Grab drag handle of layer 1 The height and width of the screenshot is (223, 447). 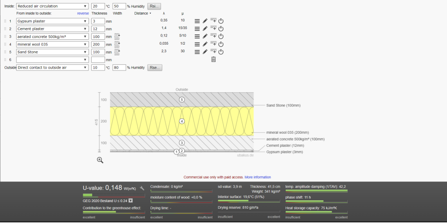click(5, 21)
